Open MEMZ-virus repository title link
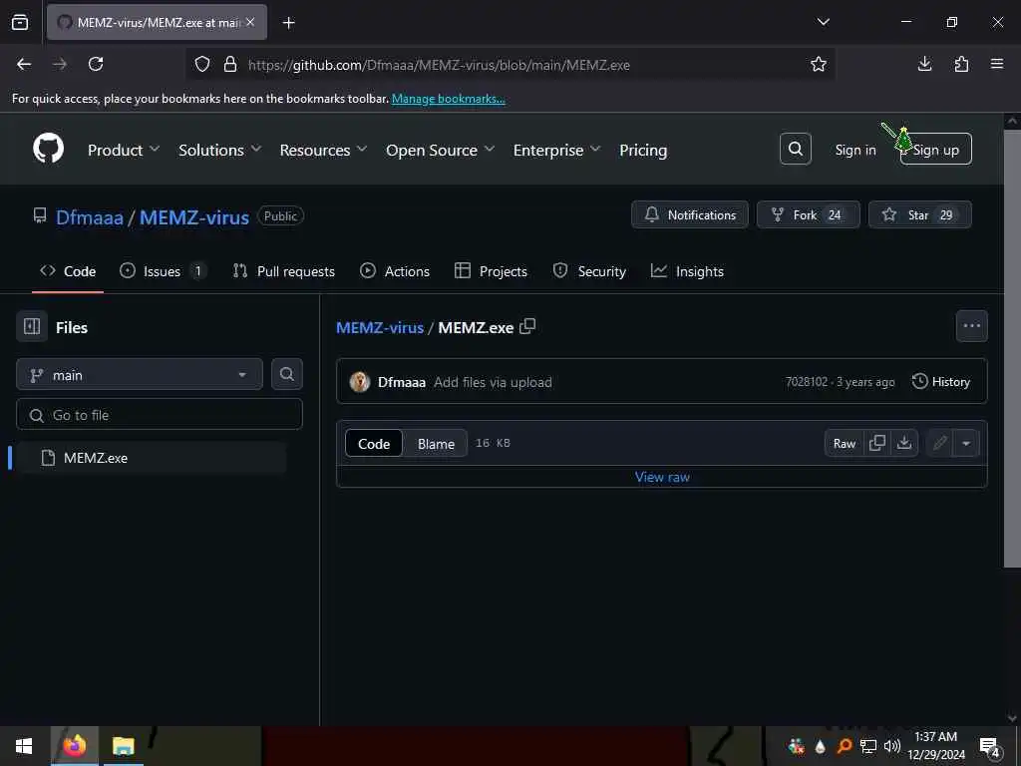Screen dimensions: 1021x766 (194, 216)
